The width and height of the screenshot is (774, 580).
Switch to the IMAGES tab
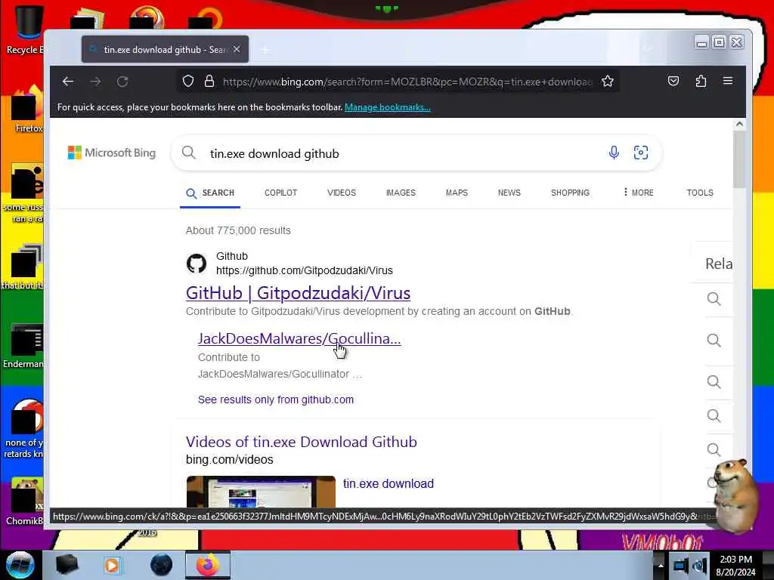401,193
